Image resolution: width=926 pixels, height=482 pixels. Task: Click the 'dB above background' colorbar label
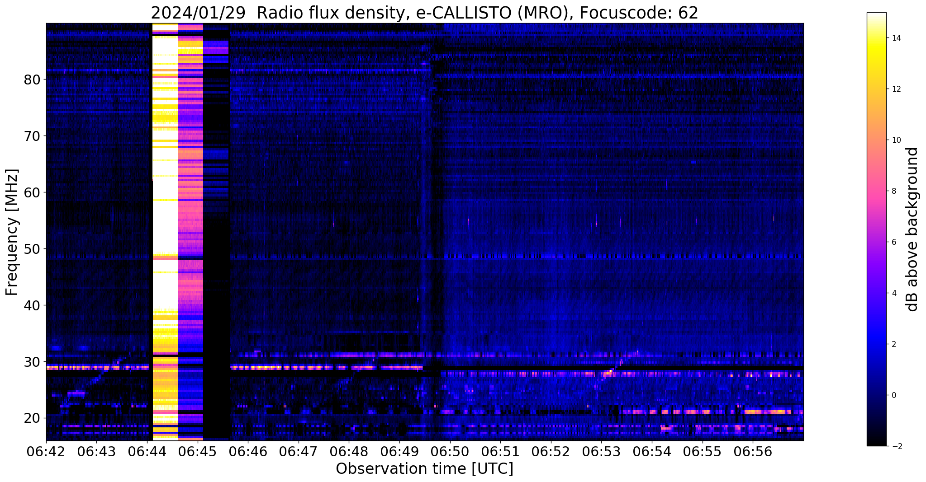pyautogui.click(x=912, y=229)
